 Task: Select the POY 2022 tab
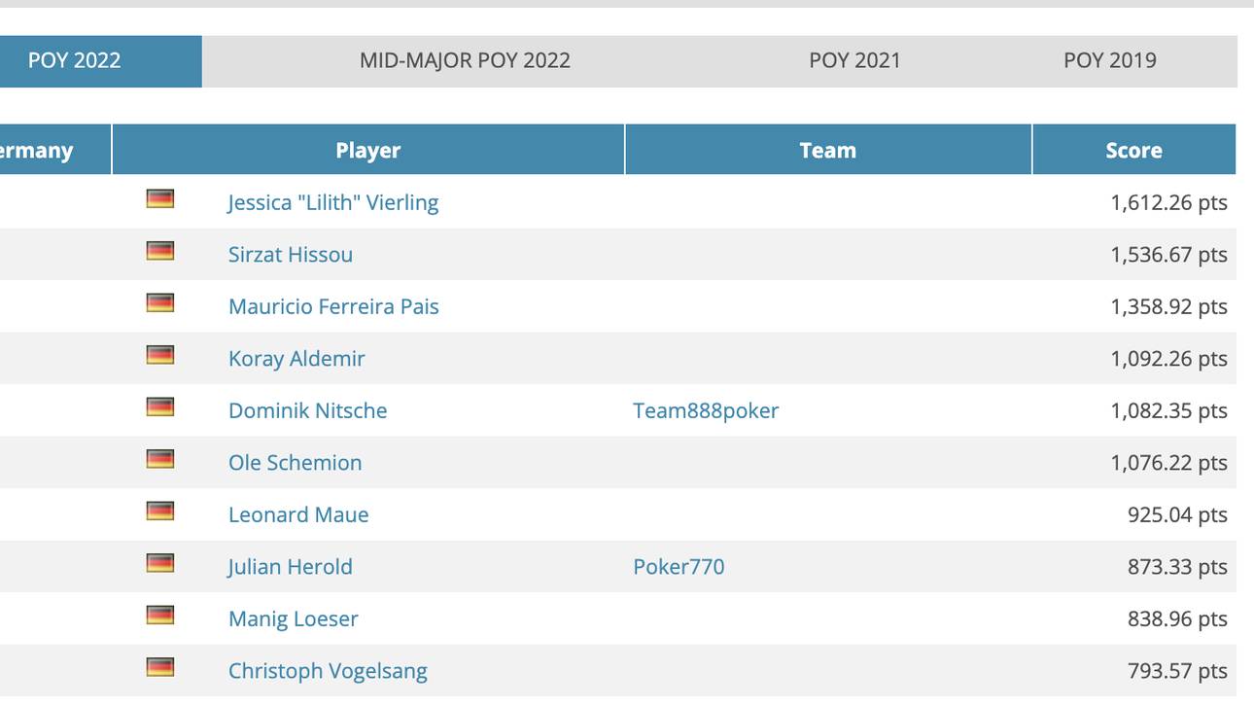coord(73,60)
